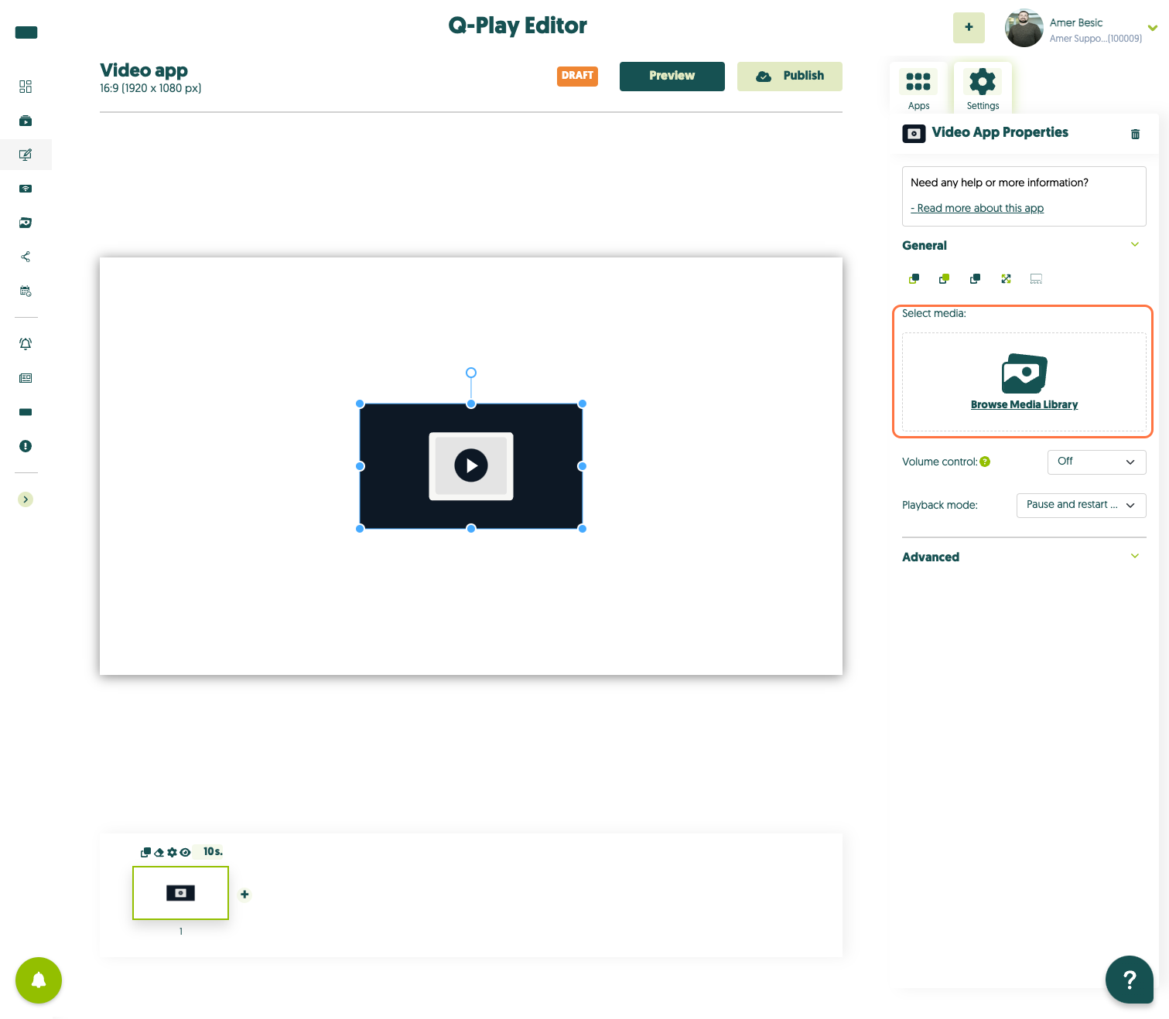
Task: Click the DRAFT status badge
Action: tap(577, 76)
